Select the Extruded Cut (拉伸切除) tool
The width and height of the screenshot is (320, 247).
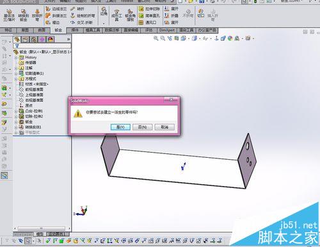coord(149,9)
